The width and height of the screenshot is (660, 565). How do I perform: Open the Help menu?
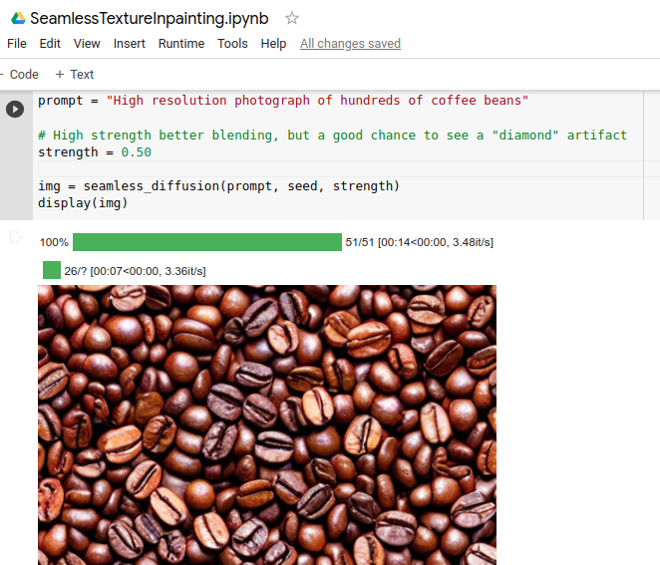pyautogui.click(x=273, y=44)
